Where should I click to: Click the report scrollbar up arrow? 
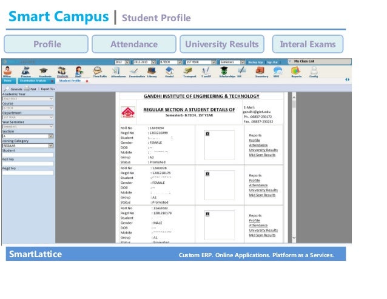(x=294, y=98)
